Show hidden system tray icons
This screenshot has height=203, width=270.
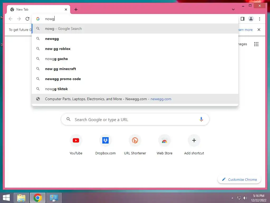(232, 198)
